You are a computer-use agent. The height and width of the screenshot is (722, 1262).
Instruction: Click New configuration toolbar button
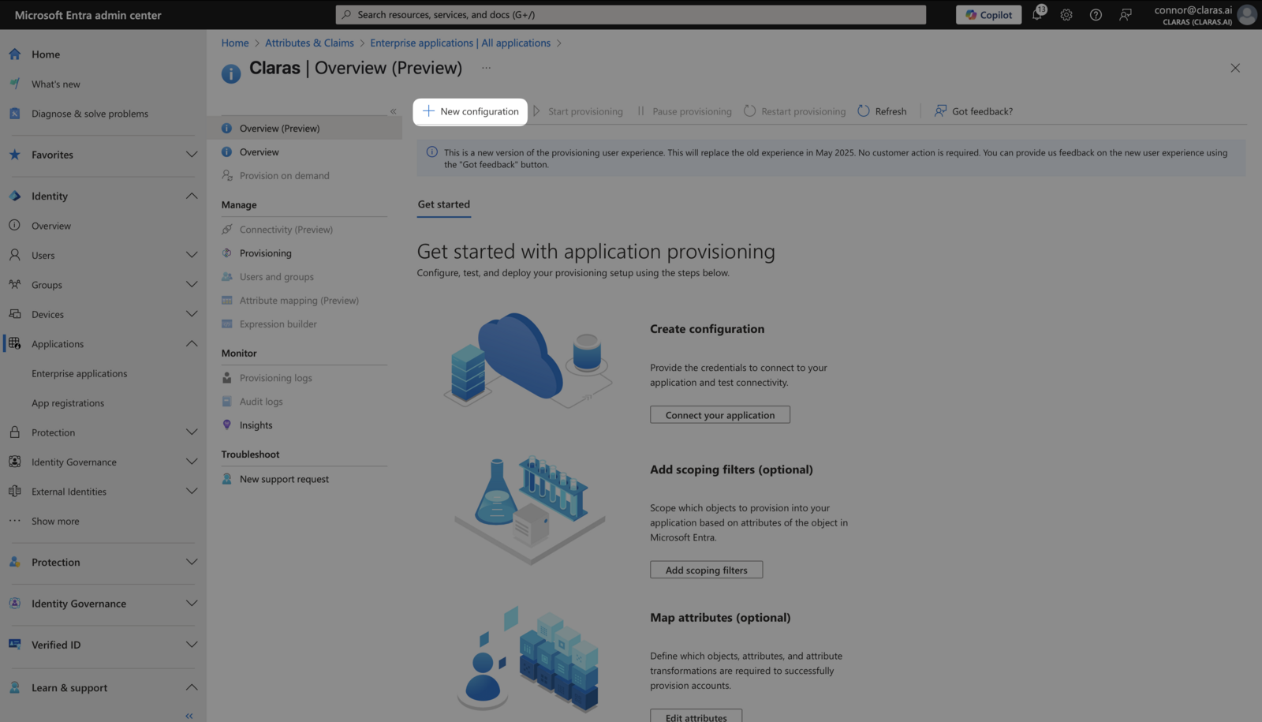point(470,111)
